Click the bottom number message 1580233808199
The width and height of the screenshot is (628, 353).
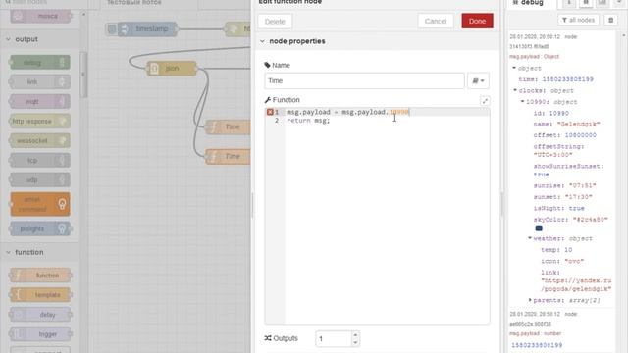537,345
